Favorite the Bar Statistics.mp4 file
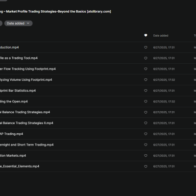Image resolution: width=196 pixels, height=196 pixels. point(146,91)
